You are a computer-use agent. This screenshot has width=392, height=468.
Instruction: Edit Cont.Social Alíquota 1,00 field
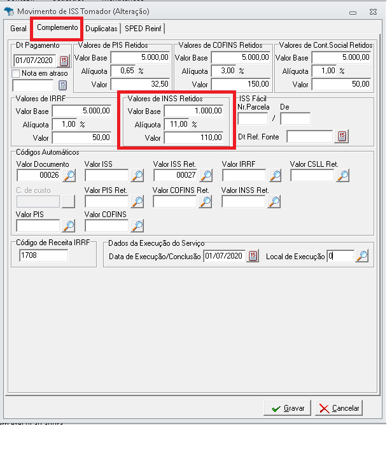[x=324, y=71]
